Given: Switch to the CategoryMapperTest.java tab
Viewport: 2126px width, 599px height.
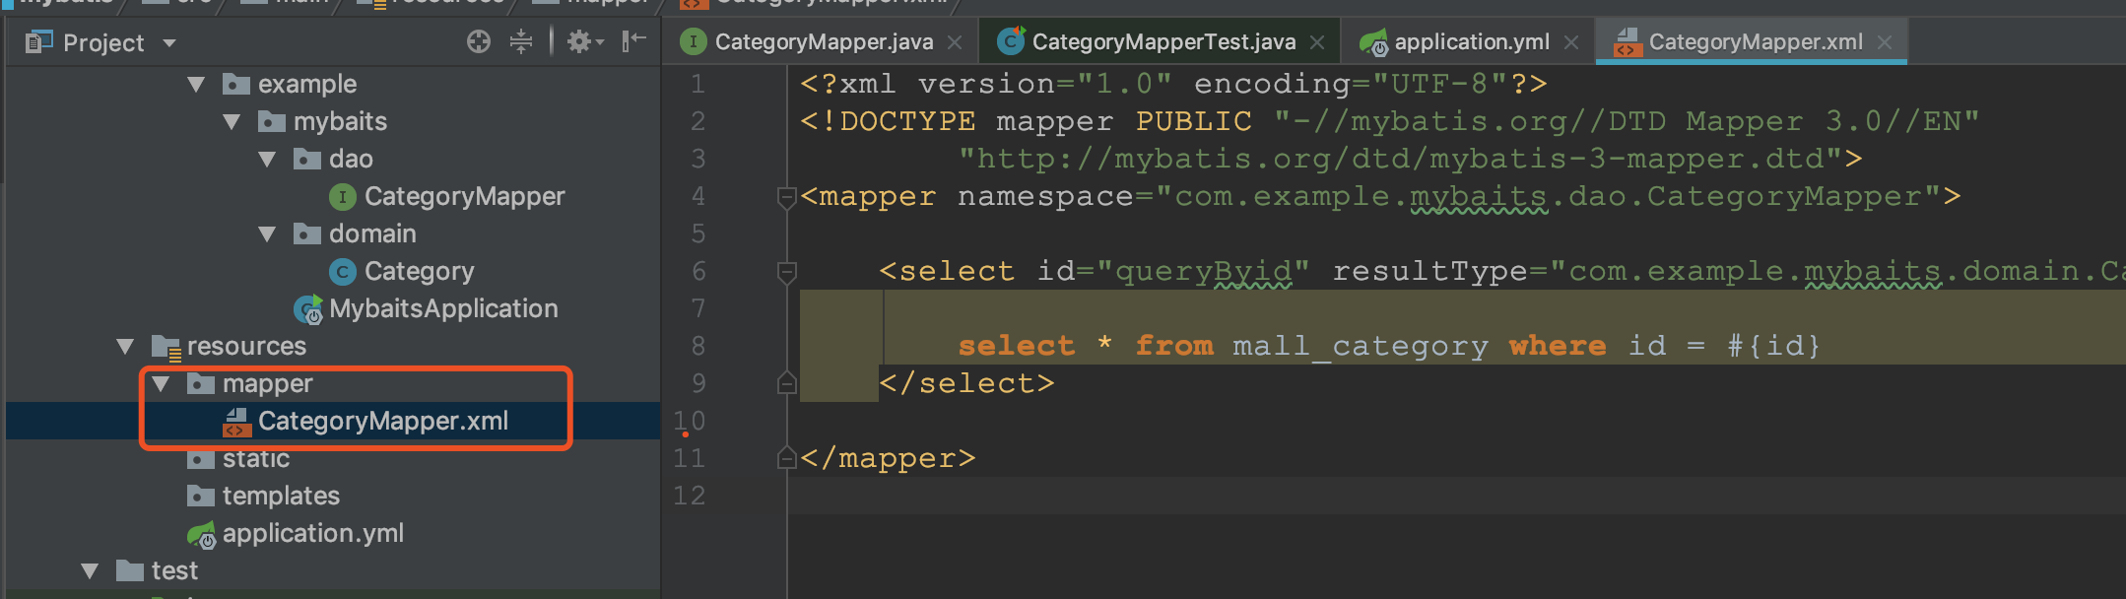Looking at the screenshot, I should [1163, 42].
